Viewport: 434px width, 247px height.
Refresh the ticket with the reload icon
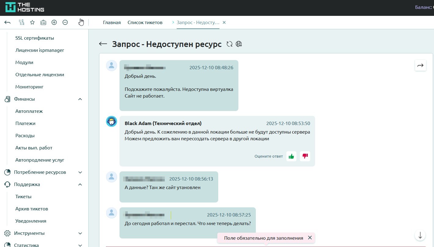pyautogui.click(x=230, y=44)
